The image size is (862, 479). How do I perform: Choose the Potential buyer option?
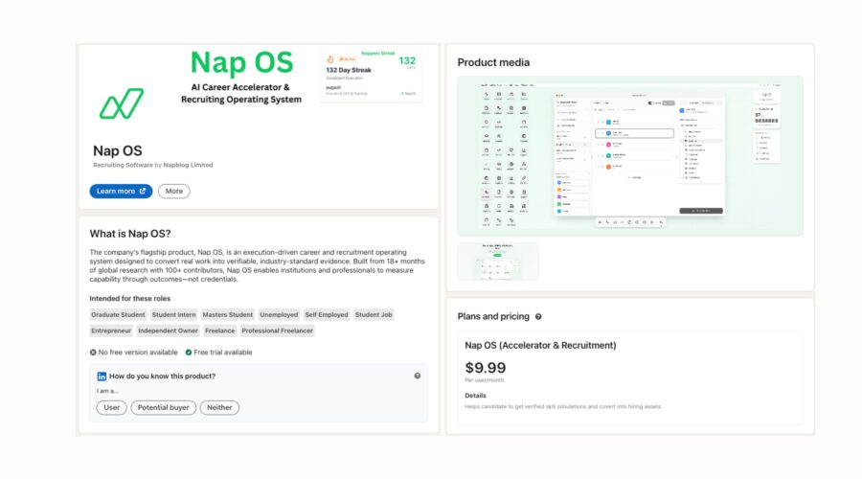[x=163, y=407]
